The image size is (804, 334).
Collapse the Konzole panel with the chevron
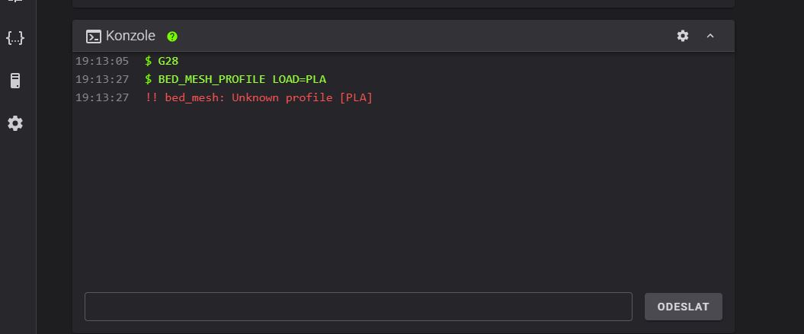click(710, 36)
